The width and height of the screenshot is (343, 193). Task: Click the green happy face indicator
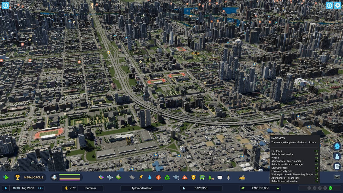331,188
